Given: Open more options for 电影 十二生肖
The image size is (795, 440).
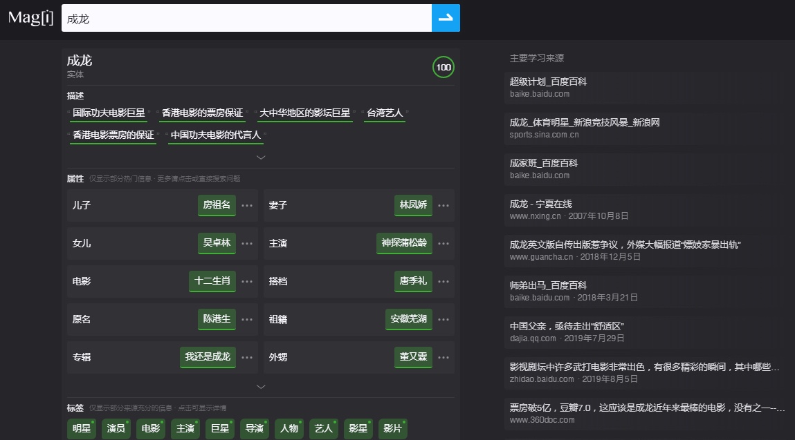Looking at the screenshot, I should point(247,282).
